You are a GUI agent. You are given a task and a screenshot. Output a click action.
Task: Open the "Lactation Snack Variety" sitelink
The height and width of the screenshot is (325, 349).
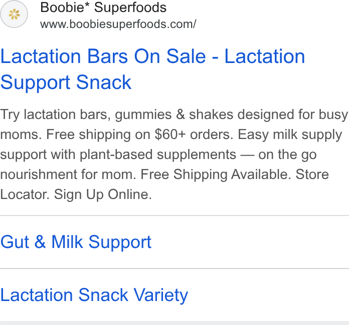click(94, 295)
